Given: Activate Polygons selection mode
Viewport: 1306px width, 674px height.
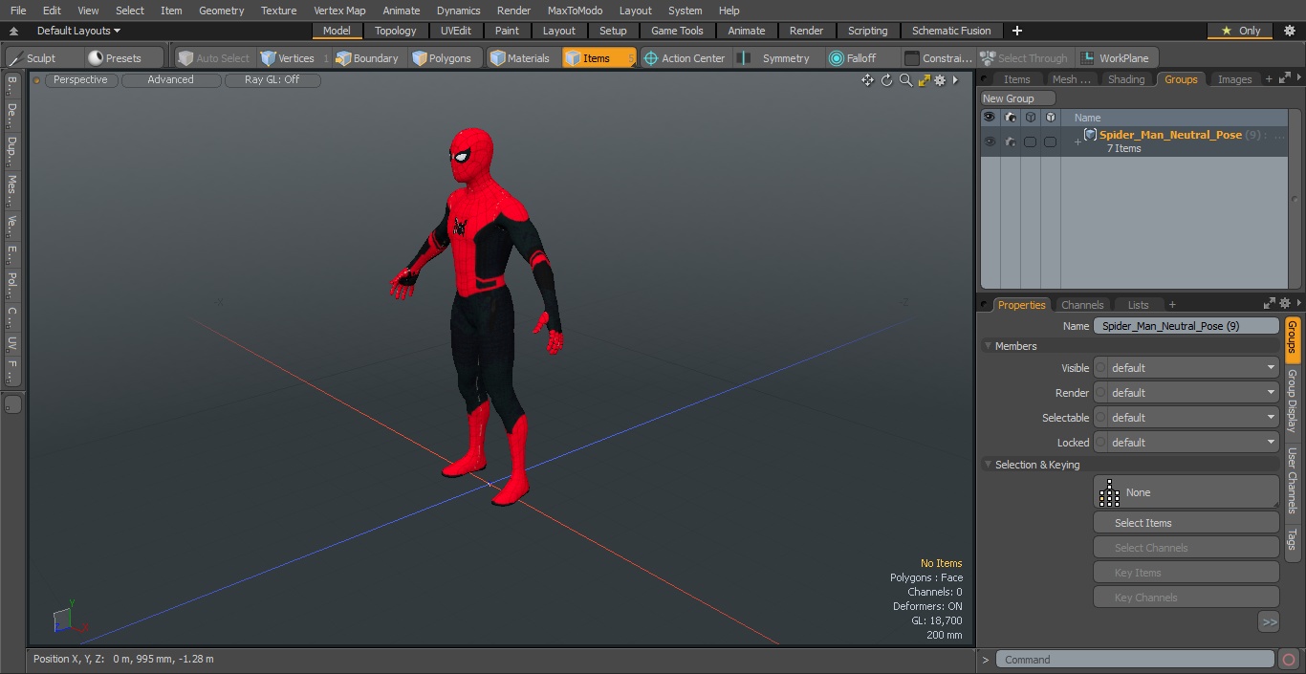Looking at the screenshot, I should (442, 58).
